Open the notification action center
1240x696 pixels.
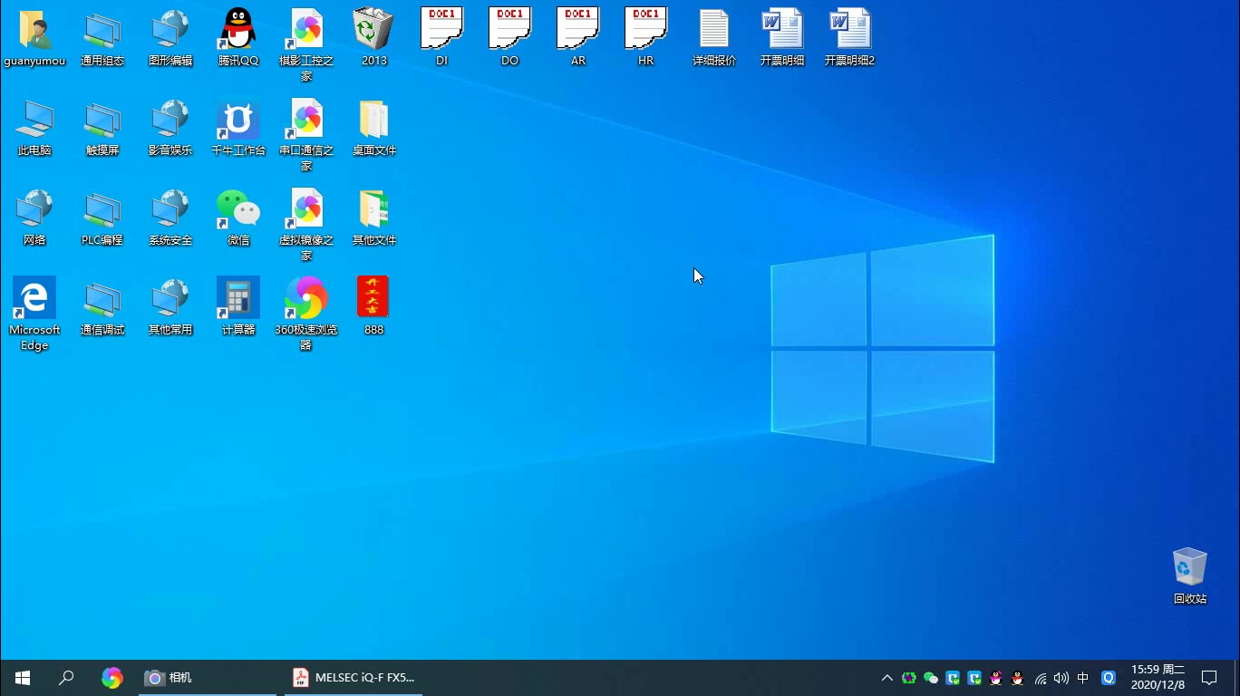tap(1209, 678)
